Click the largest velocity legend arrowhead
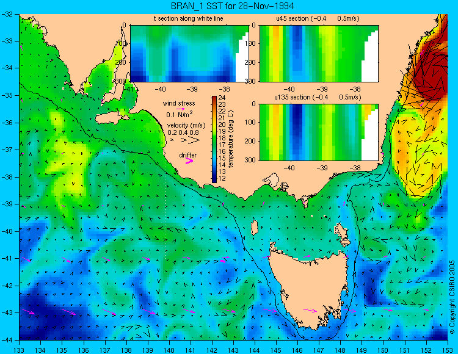Screen dimensions: 458x354 (x=194, y=140)
